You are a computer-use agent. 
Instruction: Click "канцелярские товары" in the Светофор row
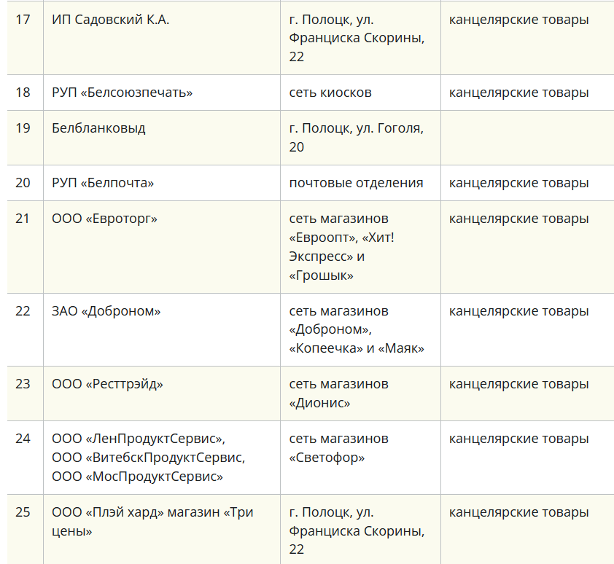[519, 439]
